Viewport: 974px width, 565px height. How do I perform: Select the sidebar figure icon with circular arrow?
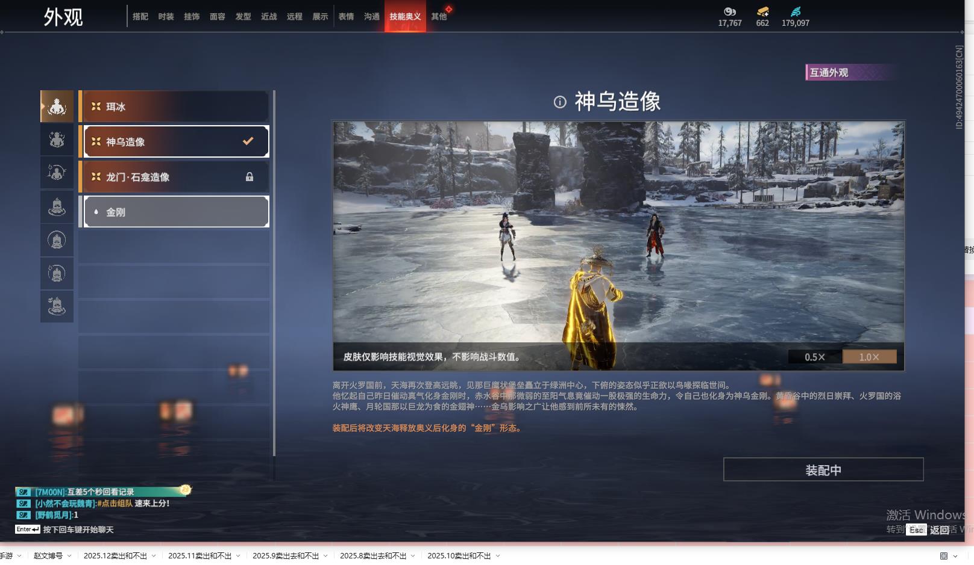(57, 173)
